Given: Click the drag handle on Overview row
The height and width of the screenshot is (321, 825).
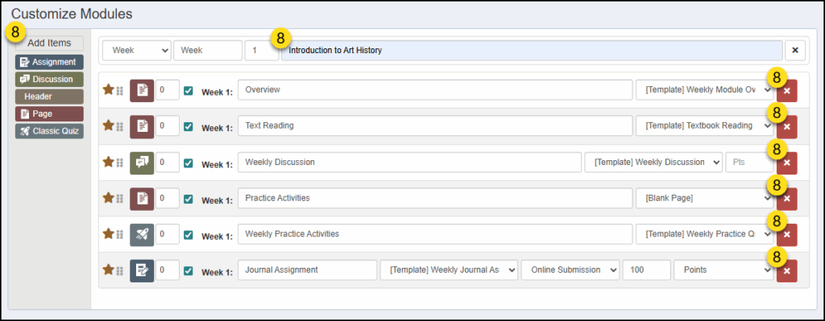Looking at the screenshot, I should [x=119, y=91].
